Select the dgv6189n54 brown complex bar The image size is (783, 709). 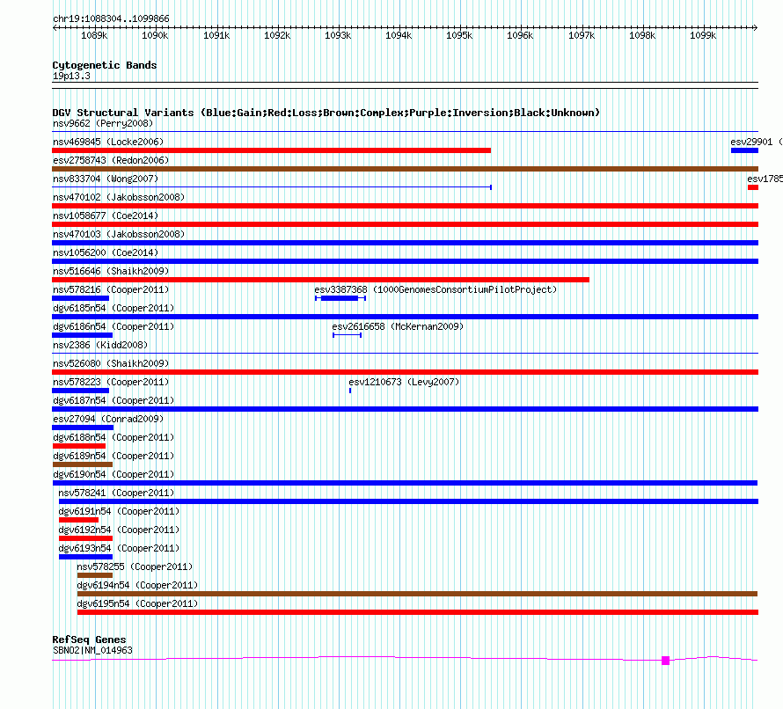click(x=83, y=464)
